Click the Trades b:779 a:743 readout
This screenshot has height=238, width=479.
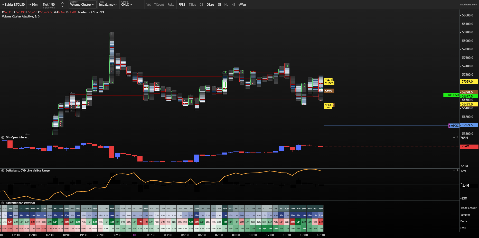[91, 12]
